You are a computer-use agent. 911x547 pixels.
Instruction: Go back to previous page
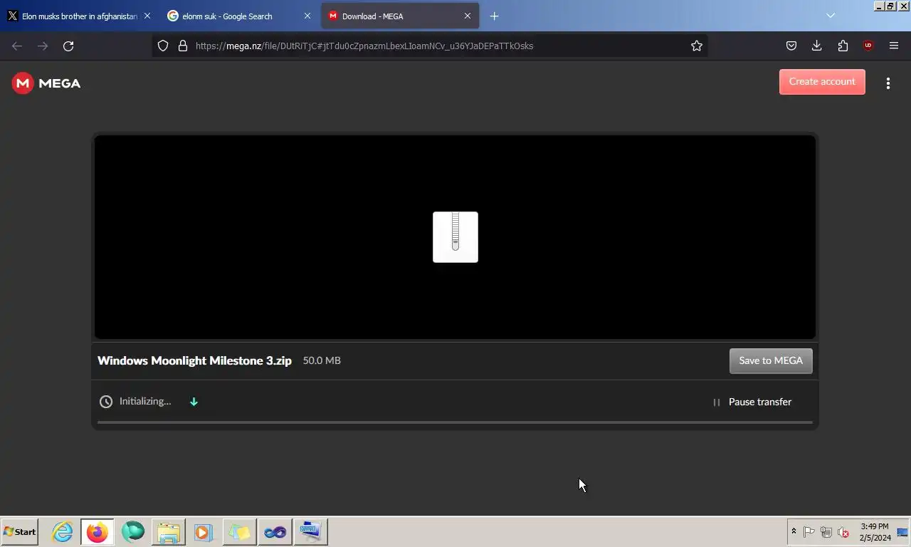[x=17, y=46]
